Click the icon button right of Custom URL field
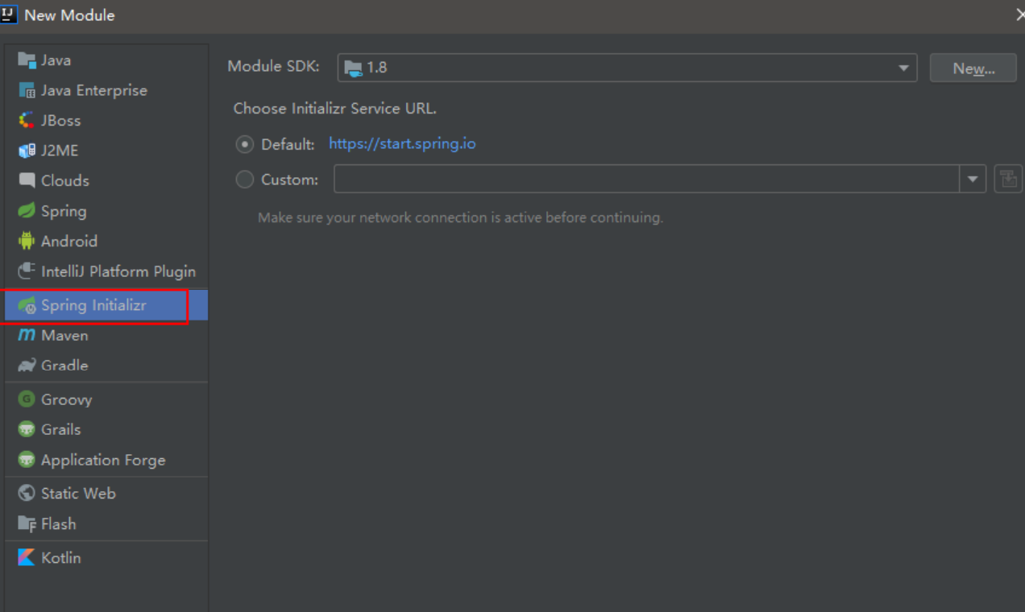The width and height of the screenshot is (1025, 612). pyautogui.click(x=1008, y=179)
